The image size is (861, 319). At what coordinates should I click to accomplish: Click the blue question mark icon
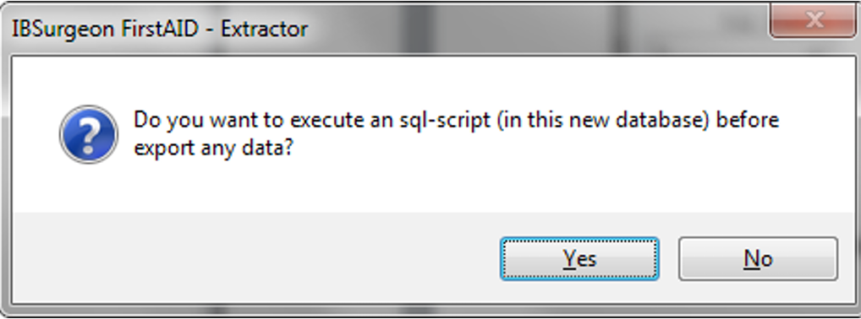(x=89, y=135)
